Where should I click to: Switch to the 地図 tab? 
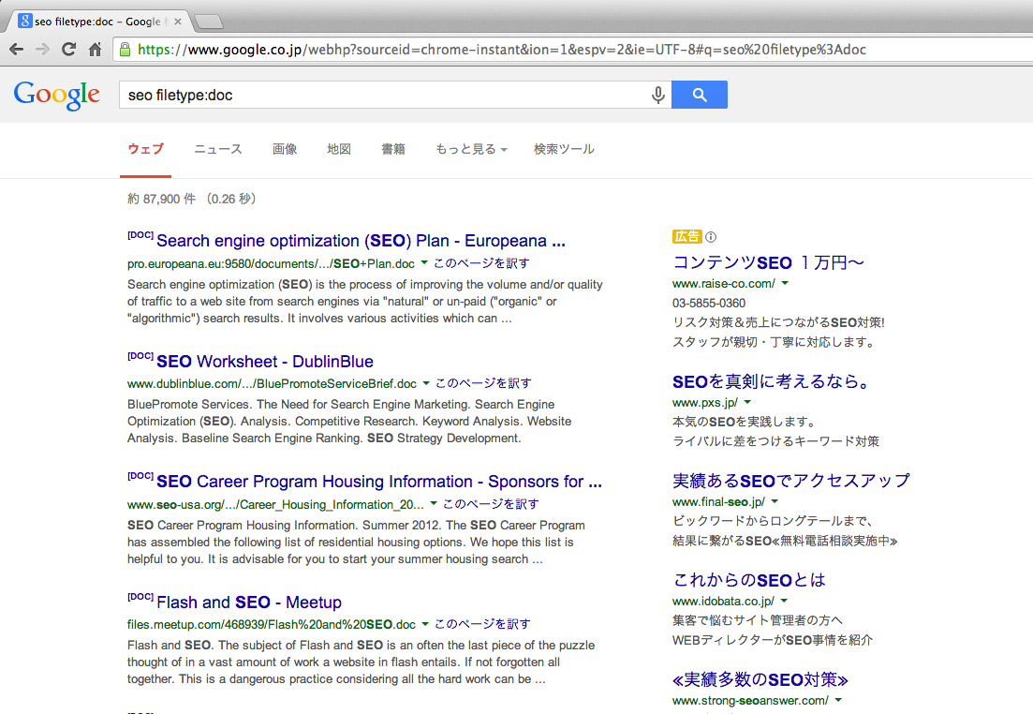pyautogui.click(x=339, y=150)
